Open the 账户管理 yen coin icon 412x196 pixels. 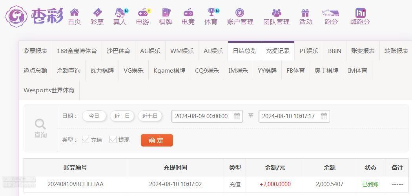pyautogui.click(x=240, y=12)
